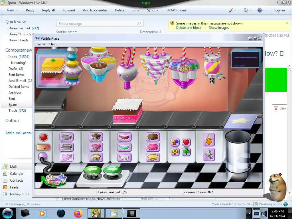292x219 pixels.
Task: Apply pink top frosting button
Action: coord(153,147)
